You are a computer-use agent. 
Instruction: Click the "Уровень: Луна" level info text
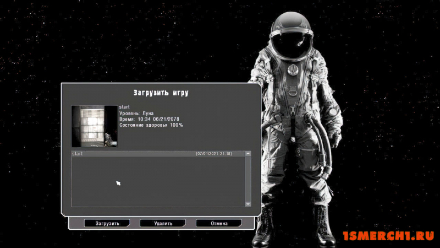point(136,113)
